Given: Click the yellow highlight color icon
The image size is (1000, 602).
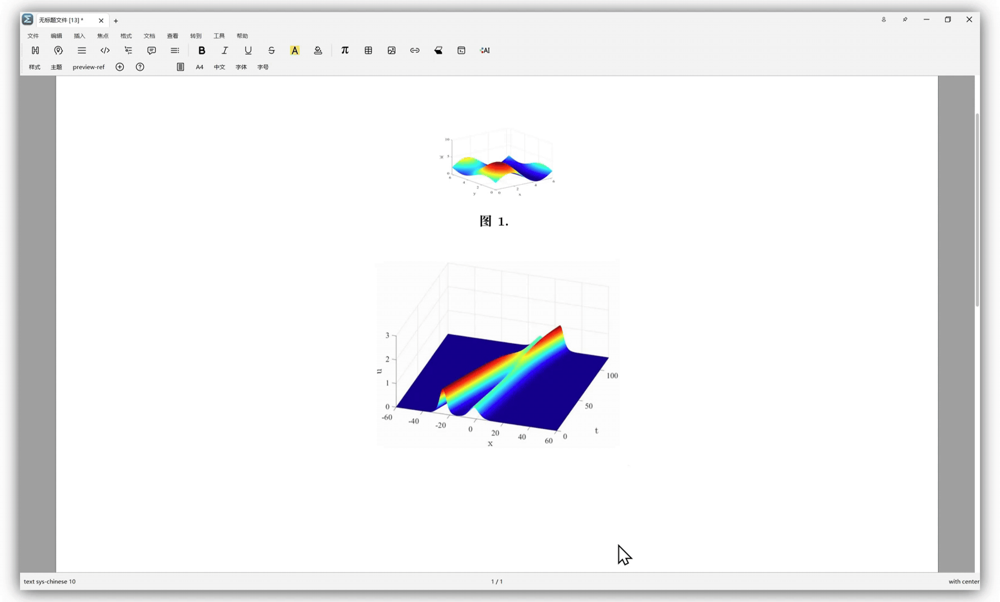Looking at the screenshot, I should tap(295, 50).
